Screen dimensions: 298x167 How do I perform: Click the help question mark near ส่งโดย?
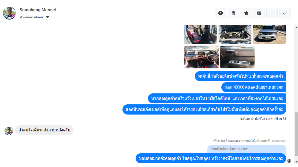click(x=285, y=118)
